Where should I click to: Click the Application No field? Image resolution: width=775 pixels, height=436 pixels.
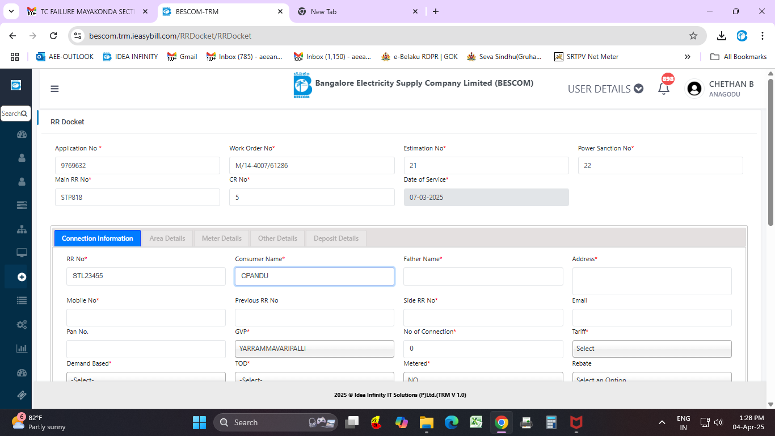pyautogui.click(x=137, y=166)
